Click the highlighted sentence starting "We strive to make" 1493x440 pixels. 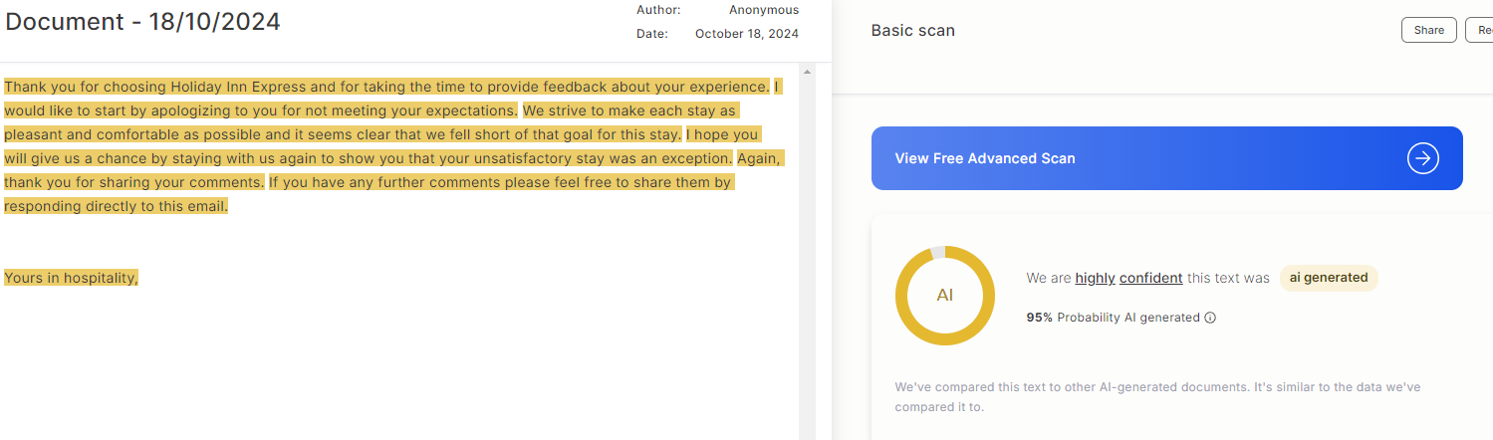coord(629,110)
